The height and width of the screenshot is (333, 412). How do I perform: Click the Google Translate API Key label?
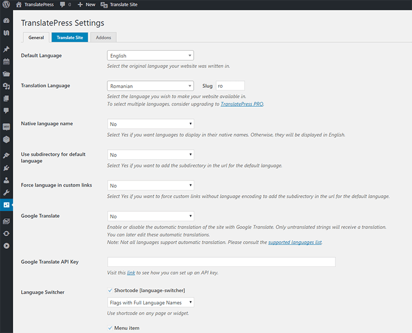(x=50, y=262)
